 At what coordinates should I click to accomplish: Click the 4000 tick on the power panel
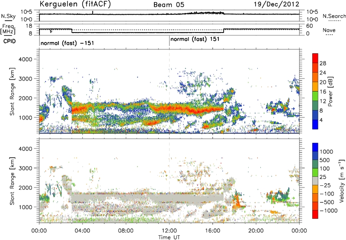[x=25, y=59]
